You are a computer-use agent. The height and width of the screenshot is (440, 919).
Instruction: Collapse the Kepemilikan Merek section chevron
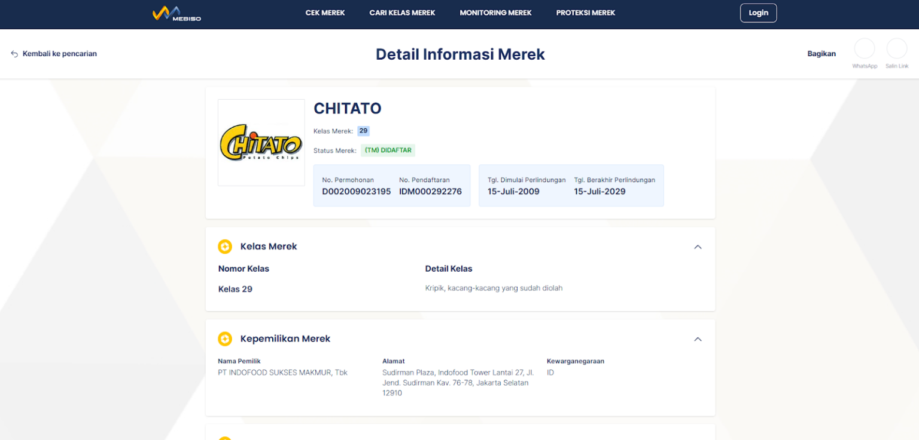click(x=697, y=339)
